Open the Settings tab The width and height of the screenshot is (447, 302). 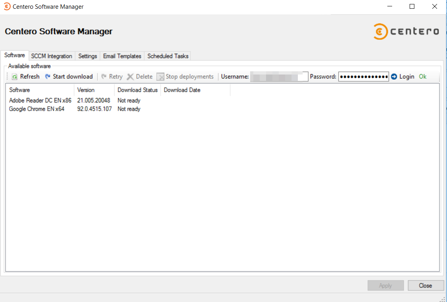87,56
